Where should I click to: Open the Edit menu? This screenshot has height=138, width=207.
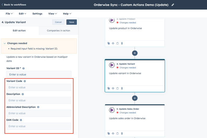23,14
